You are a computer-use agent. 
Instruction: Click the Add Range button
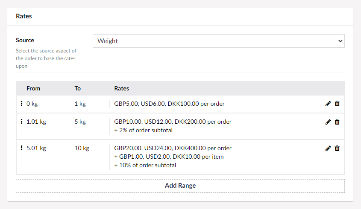[x=180, y=186]
